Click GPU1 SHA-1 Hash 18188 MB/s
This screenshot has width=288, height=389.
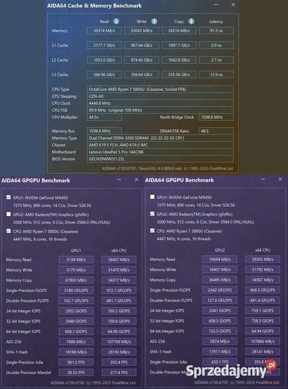click(x=76, y=352)
